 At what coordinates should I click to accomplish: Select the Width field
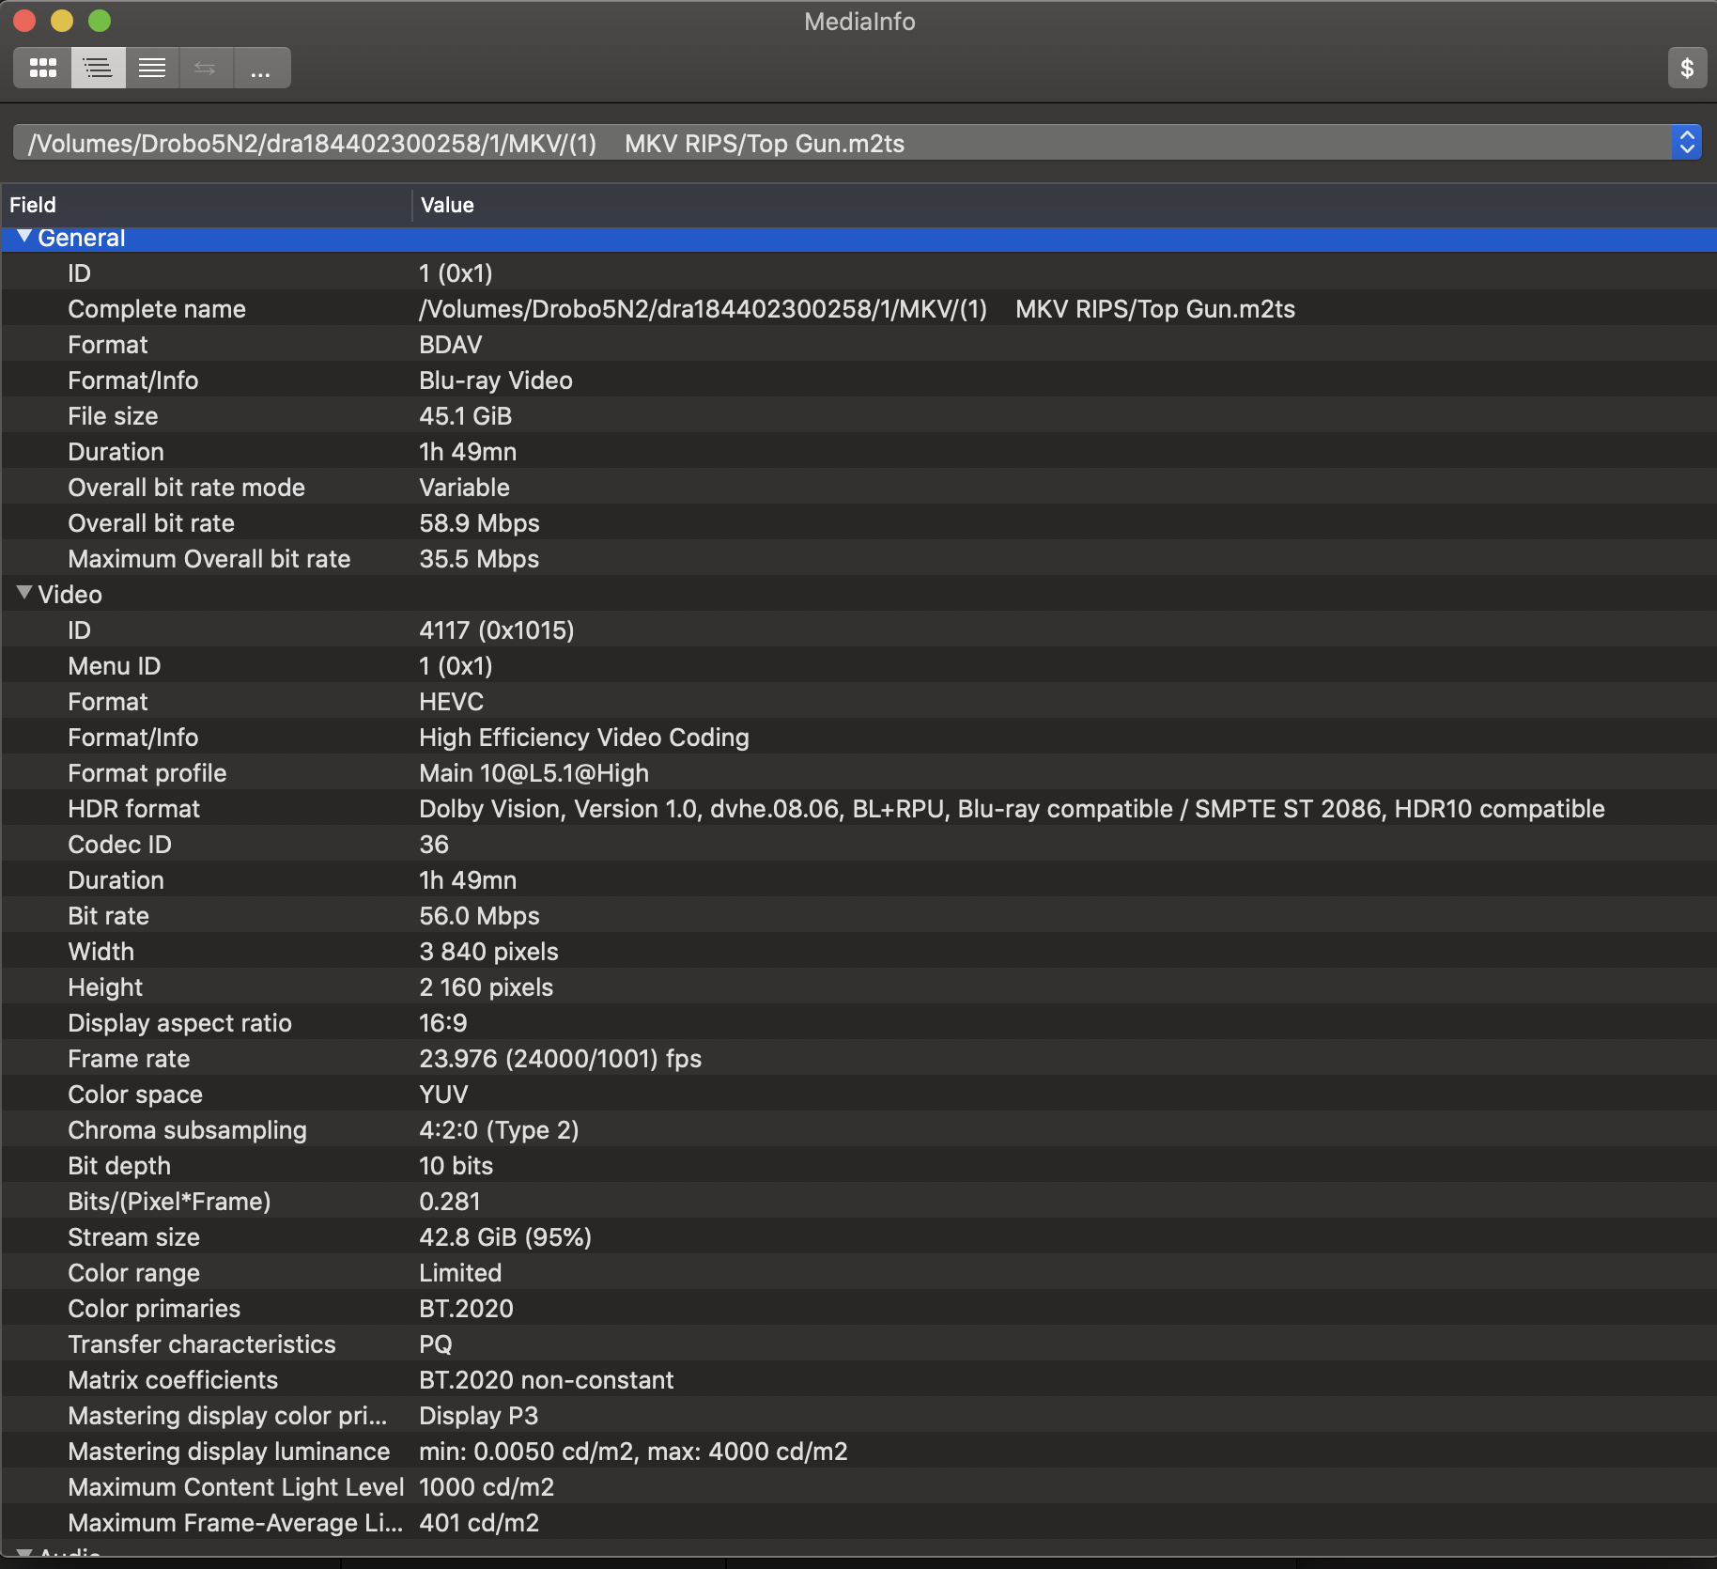[101, 952]
